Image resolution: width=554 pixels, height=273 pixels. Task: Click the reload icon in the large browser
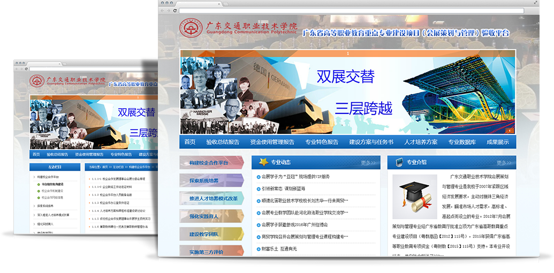(175, 11)
